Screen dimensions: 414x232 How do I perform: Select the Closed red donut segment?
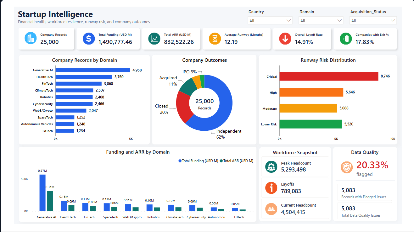(183, 106)
